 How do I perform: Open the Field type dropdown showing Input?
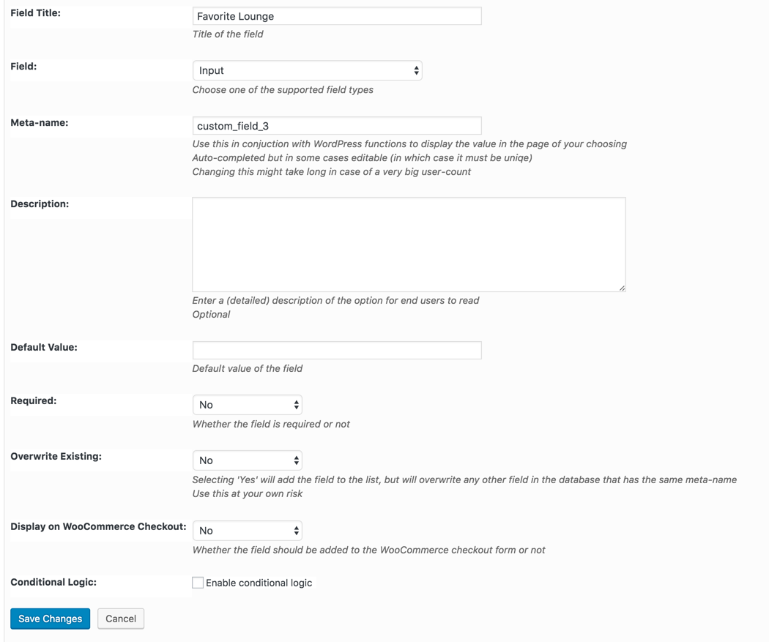pyautogui.click(x=307, y=70)
